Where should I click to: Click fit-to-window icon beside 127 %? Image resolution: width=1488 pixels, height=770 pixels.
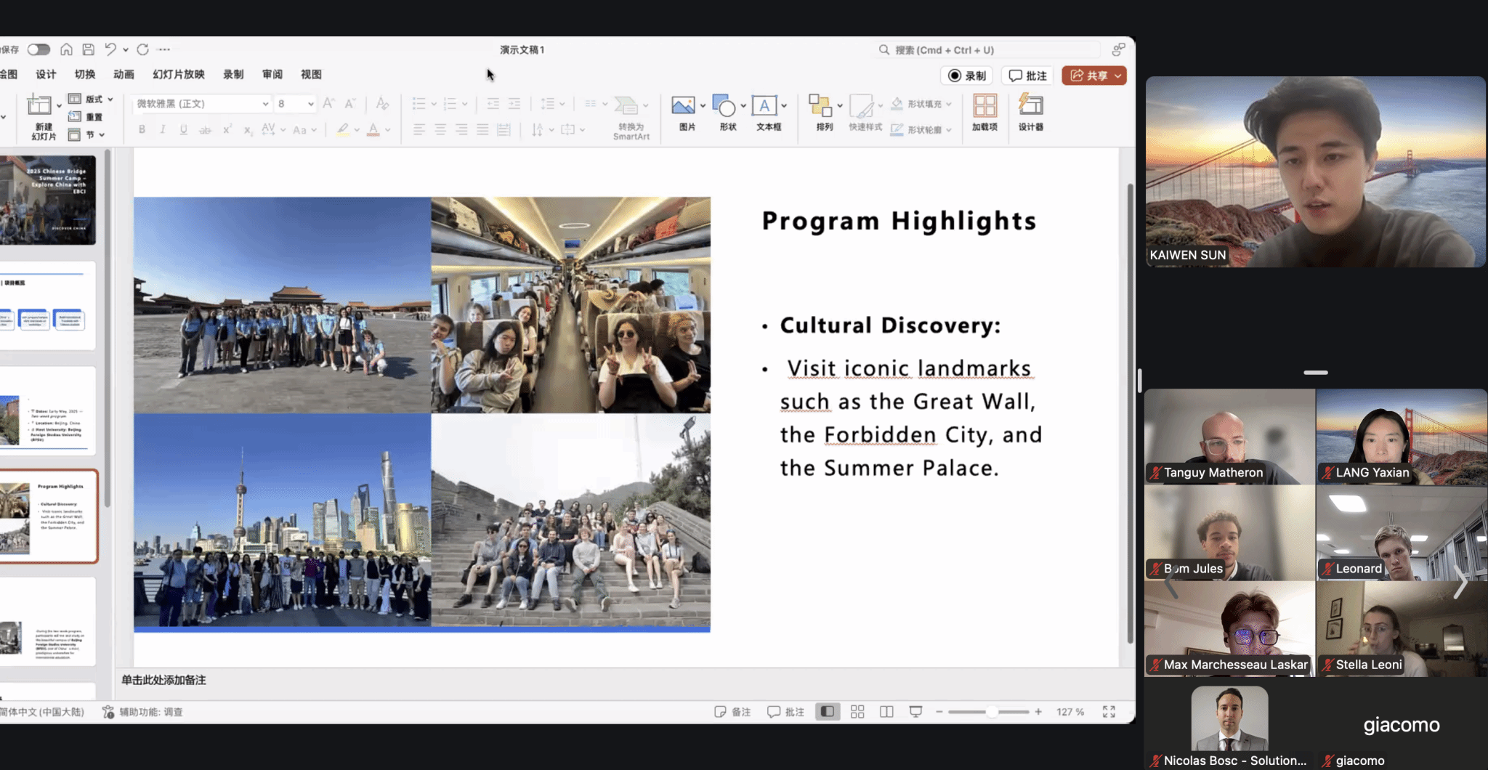click(x=1109, y=712)
